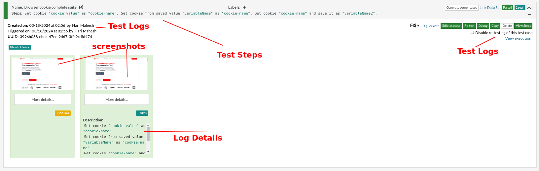
Task: Copy the test case
Action: (495, 26)
